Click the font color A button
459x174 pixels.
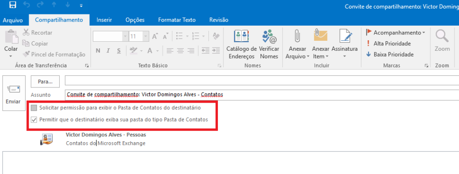tap(150, 51)
